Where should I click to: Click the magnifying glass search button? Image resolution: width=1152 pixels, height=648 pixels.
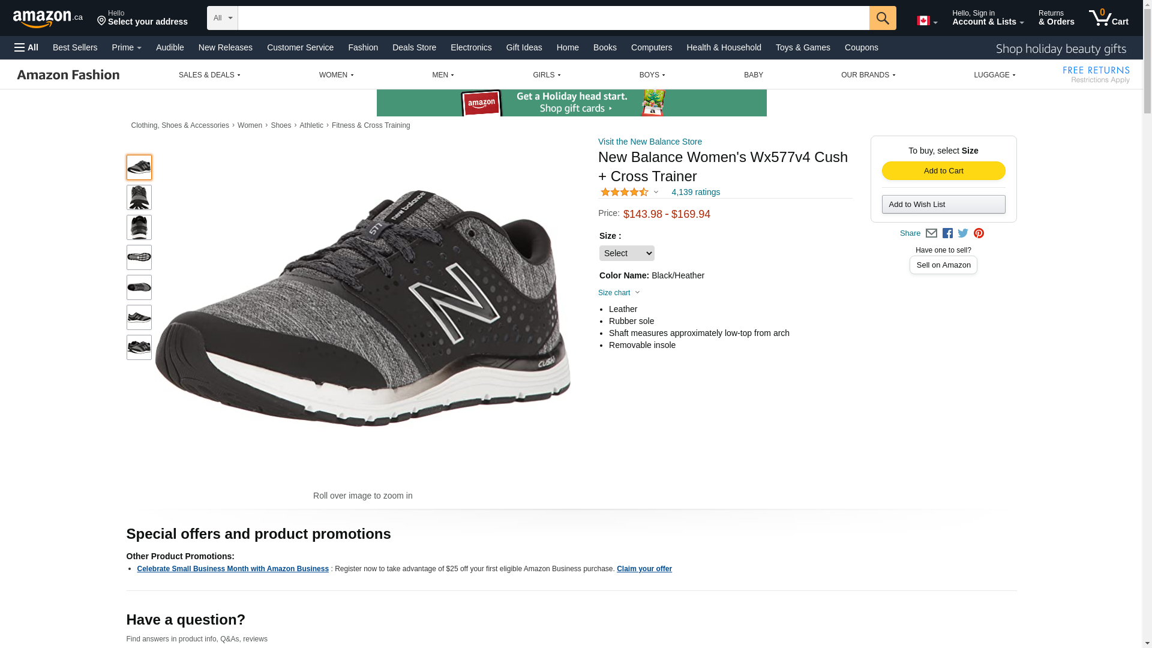click(882, 18)
